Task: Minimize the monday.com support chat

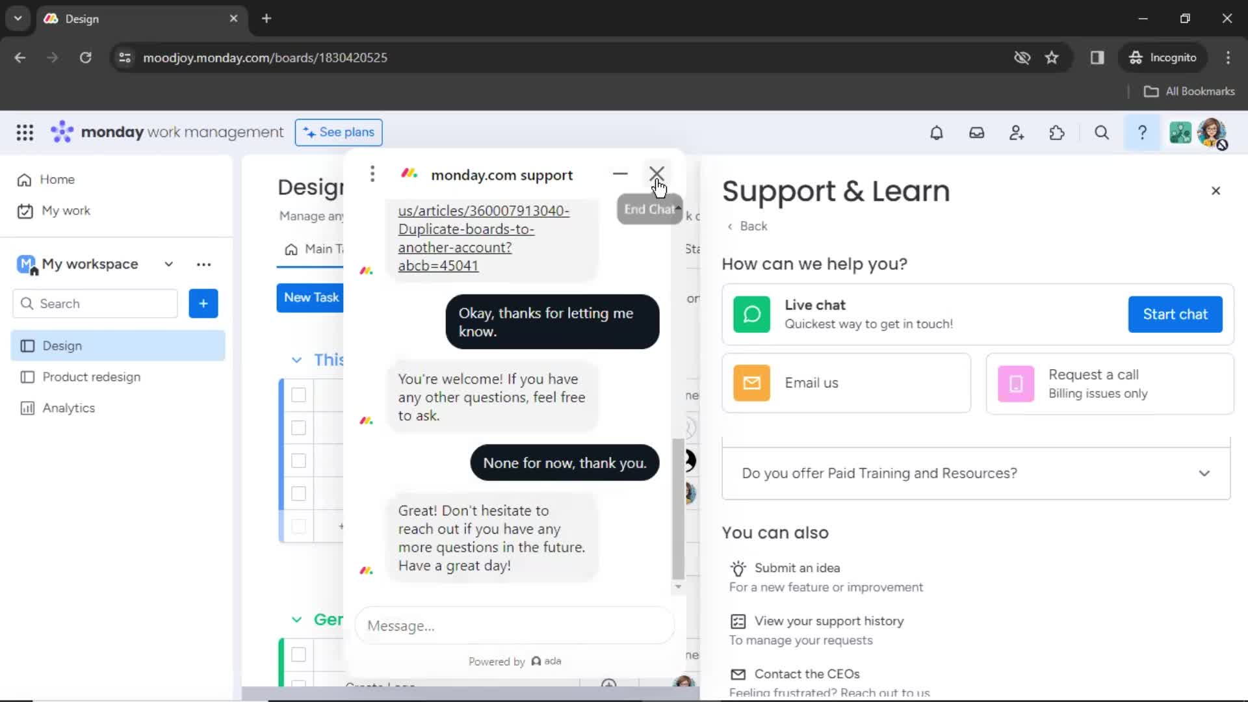Action: 620,174
